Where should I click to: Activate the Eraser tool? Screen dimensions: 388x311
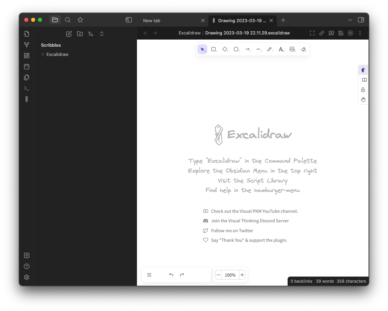point(303,49)
